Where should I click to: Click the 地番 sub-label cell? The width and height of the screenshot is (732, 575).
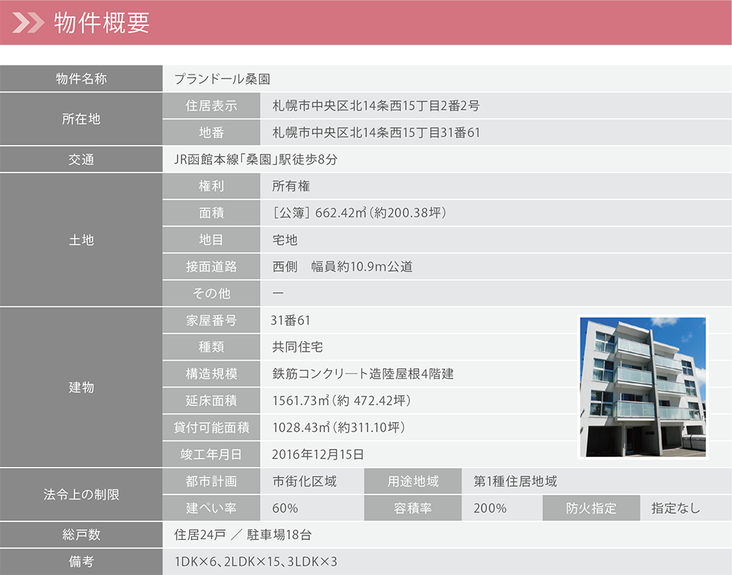[x=211, y=132]
